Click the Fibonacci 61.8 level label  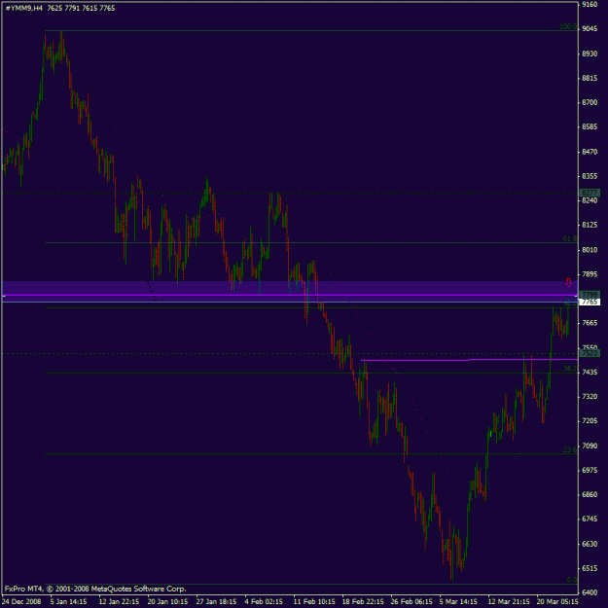click(x=570, y=238)
